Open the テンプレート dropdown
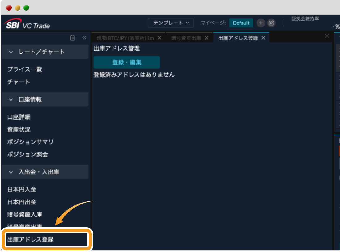The width and height of the screenshot is (340, 252). pos(171,23)
